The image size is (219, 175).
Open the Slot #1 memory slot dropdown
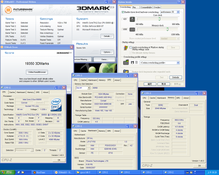point(89,88)
